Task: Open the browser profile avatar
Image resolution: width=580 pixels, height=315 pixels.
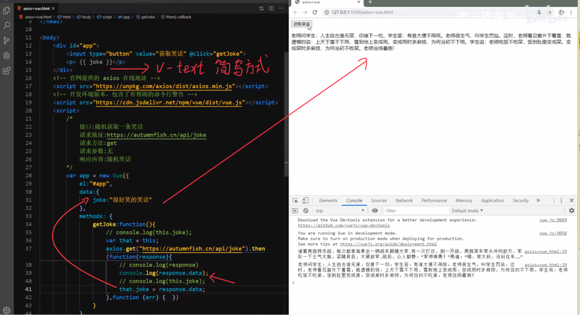Action: coord(561,12)
